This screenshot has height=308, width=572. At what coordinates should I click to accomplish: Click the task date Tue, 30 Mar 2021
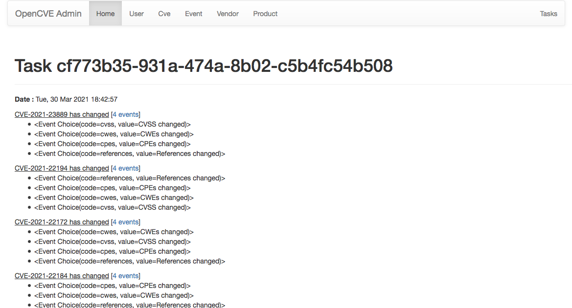coord(76,99)
